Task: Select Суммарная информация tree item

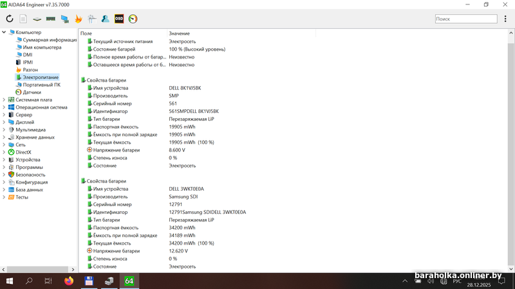Action: tap(50, 40)
